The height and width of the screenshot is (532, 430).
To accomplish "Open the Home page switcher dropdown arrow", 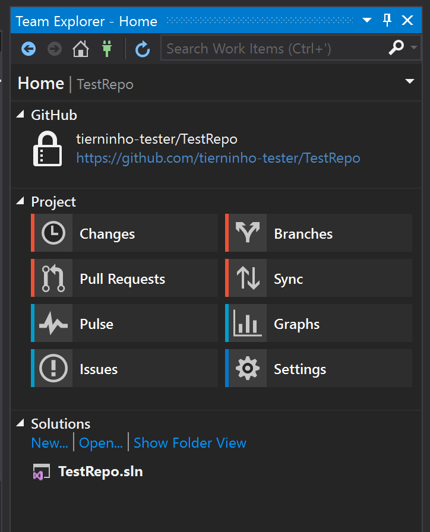I will 409,81.
